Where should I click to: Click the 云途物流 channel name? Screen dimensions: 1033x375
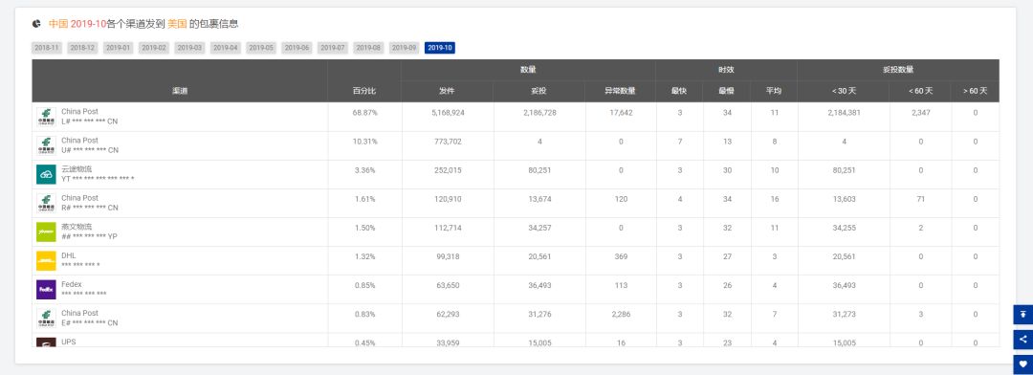point(77,169)
